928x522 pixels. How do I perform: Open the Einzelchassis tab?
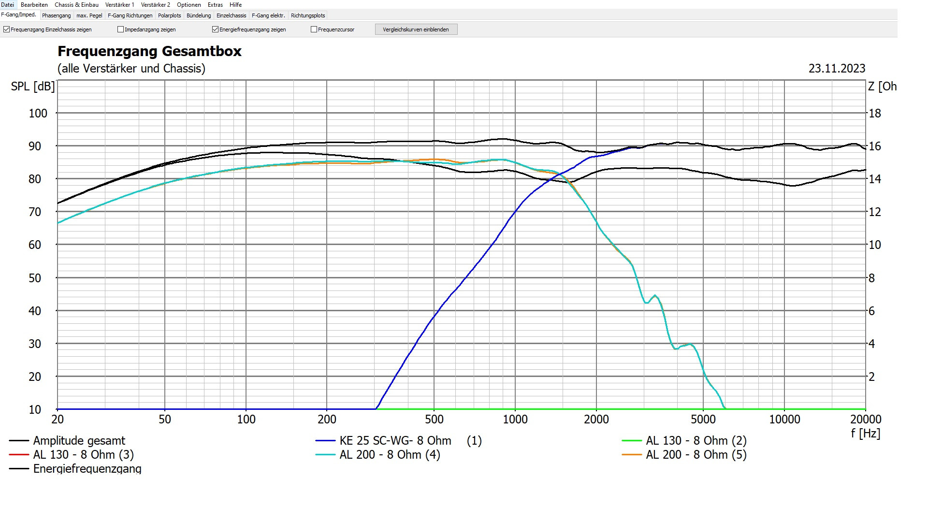[x=231, y=15]
